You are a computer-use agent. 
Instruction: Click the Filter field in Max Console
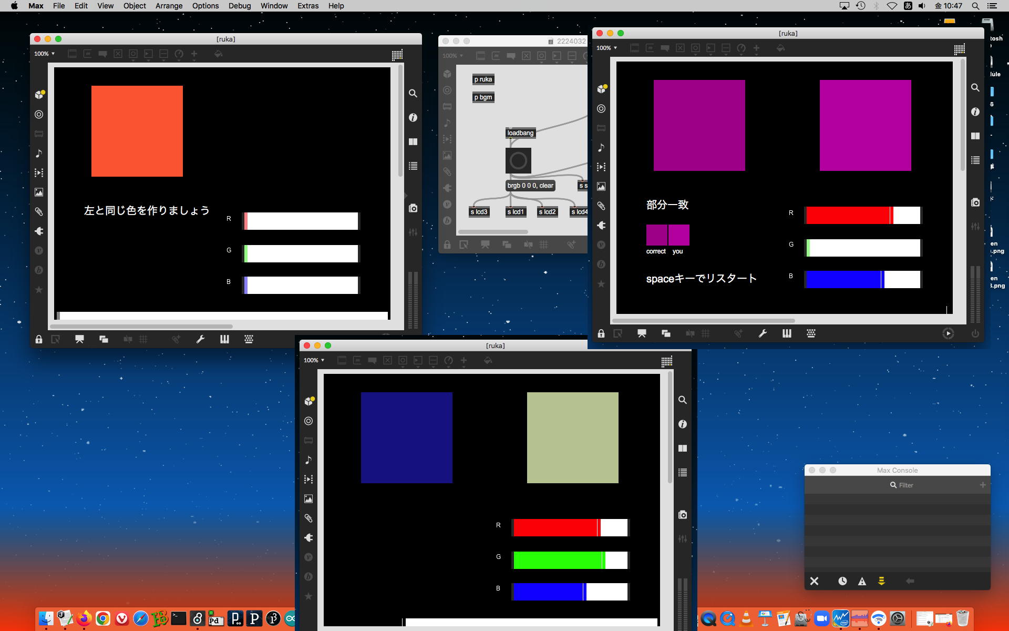(x=905, y=485)
